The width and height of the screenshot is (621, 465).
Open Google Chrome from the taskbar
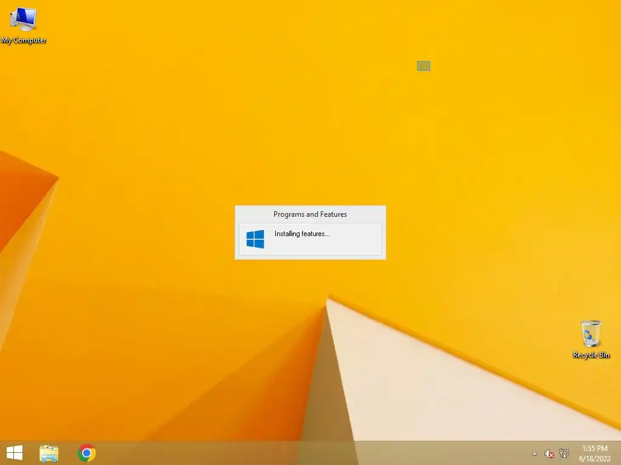(87, 453)
